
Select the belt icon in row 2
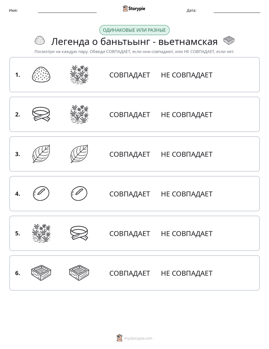[41, 114]
